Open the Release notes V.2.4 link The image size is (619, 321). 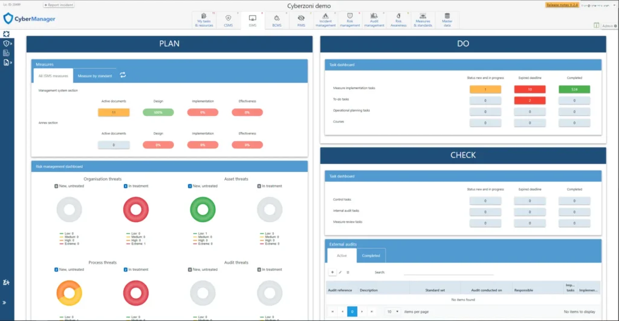(x=562, y=5)
